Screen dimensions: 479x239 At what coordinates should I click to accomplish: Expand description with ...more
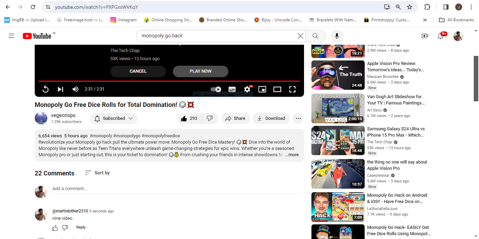coord(292,155)
